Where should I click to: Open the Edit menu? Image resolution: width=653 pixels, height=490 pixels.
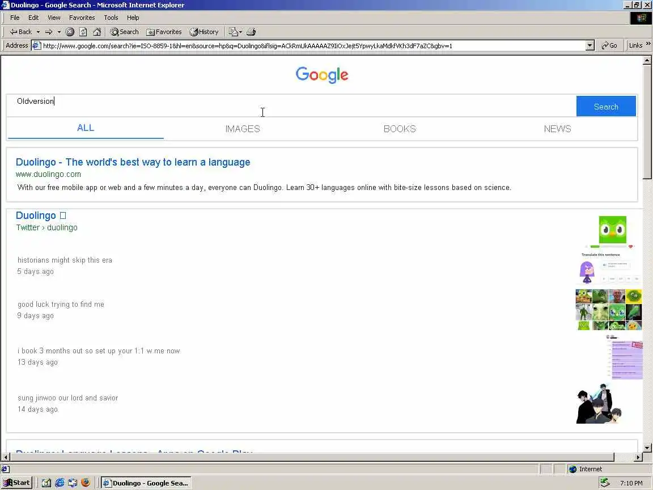point(33,18)
